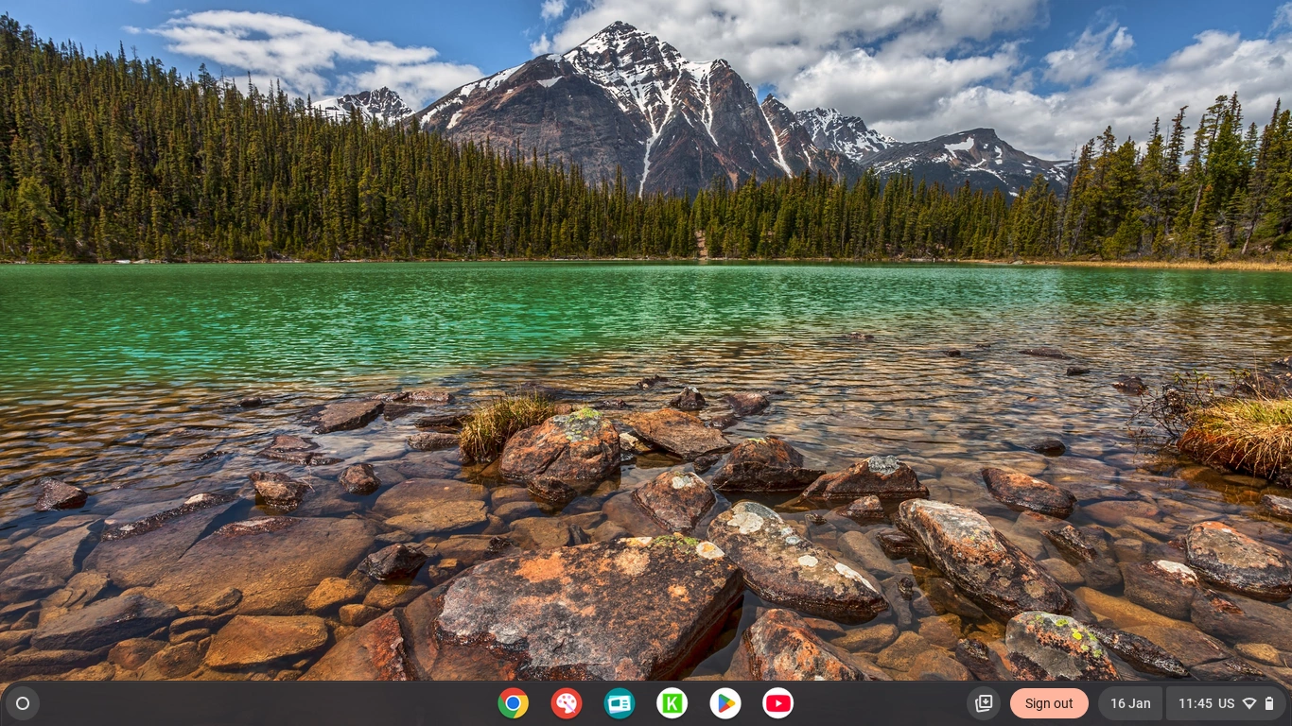The image size is (1292, 726).
Task: Open the Tote downloads holding area
Action: click(984, 703)
